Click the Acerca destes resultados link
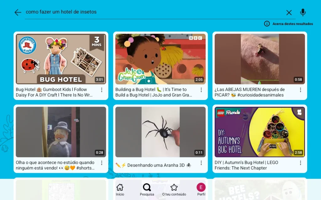The width and height of the screenshot is (321, 200). pyautogui.click(x=292, y=24)
